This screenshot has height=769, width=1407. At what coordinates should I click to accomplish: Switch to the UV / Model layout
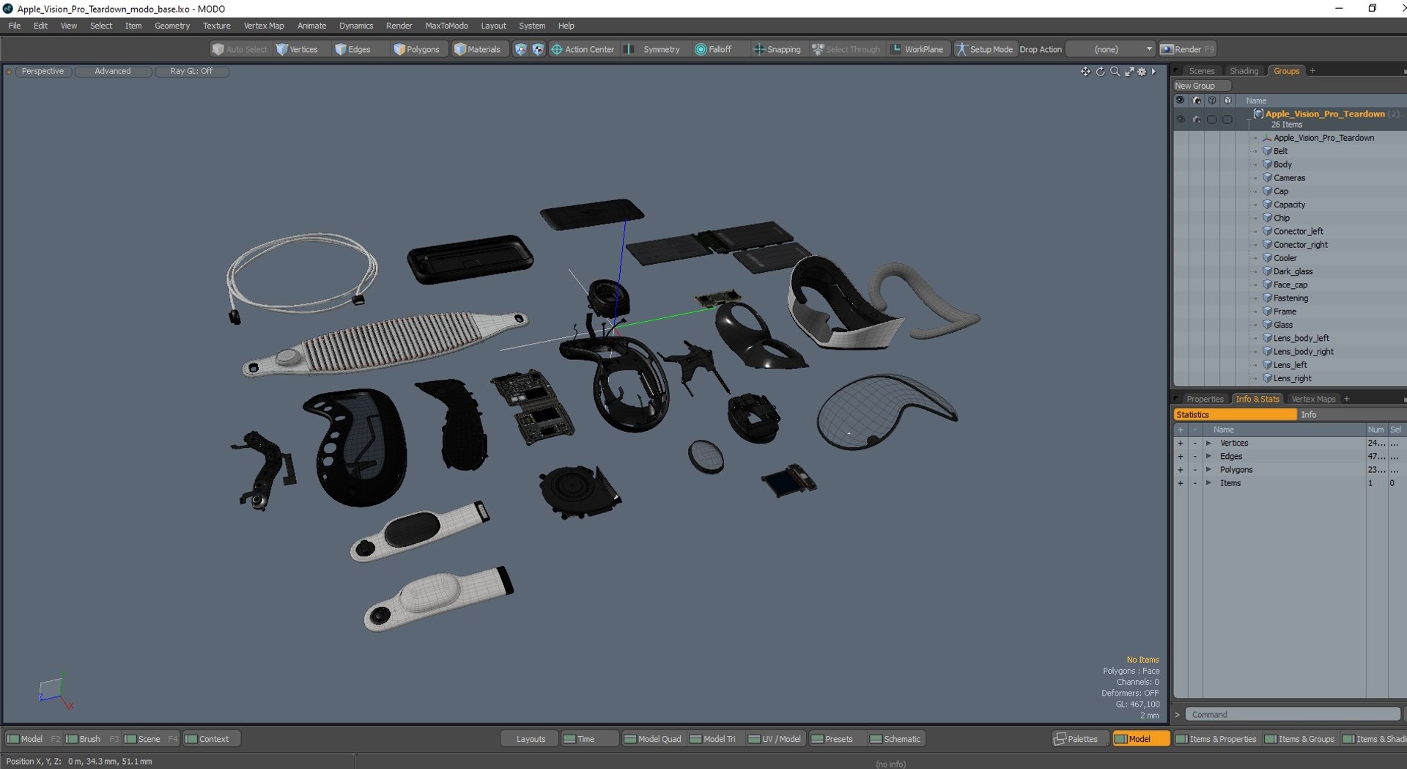tap(775, 739)
